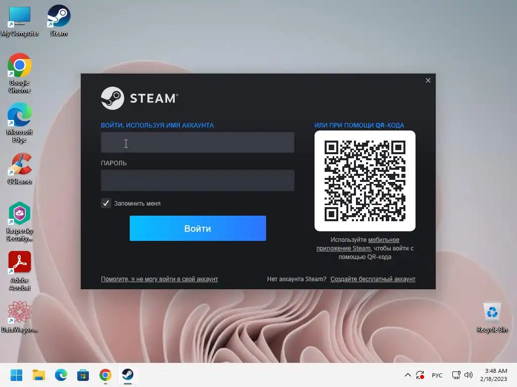Click the Нет аккаунта Steam? text

[x=296, y=279]
